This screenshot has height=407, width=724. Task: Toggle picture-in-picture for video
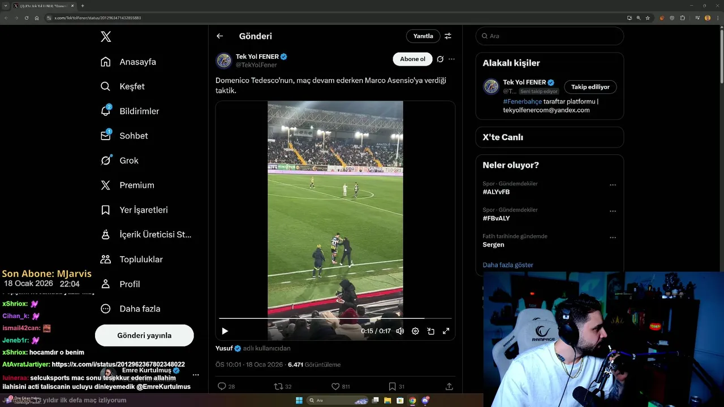pyautogui.click(x=430, y=331)
